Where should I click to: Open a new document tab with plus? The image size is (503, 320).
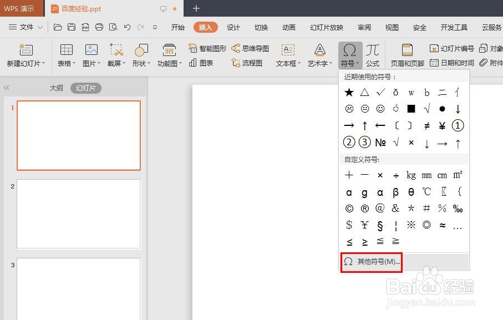196,8
